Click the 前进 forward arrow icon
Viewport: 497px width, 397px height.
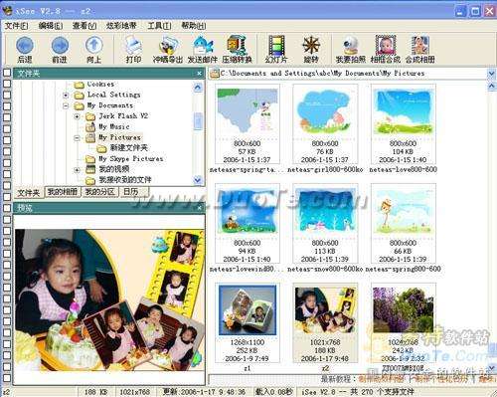60,46
